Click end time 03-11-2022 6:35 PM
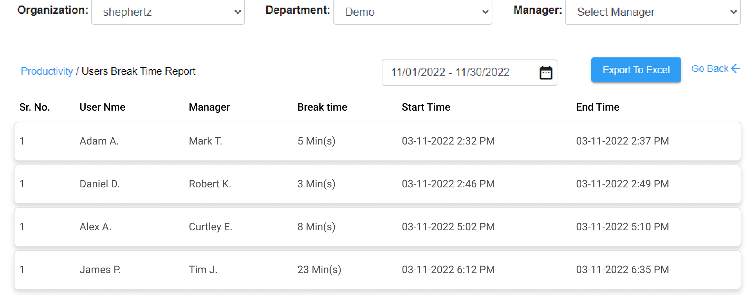Screen dimensions: 749x298 [x=622, y=270]
